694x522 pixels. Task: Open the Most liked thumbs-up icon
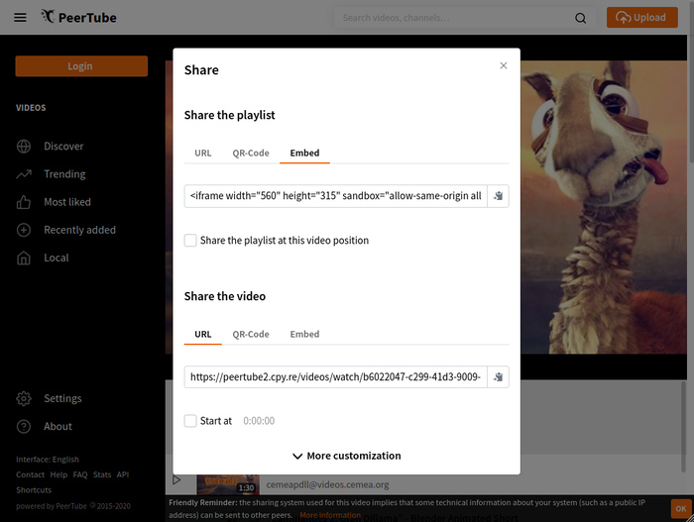pyautogui.click(x=24, y=202)
